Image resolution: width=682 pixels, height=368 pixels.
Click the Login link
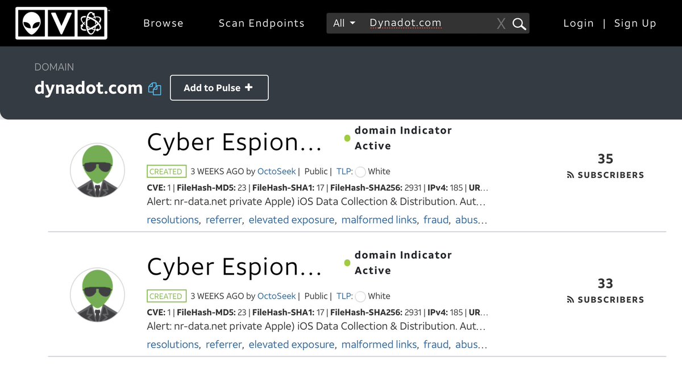tap(578, 23)
